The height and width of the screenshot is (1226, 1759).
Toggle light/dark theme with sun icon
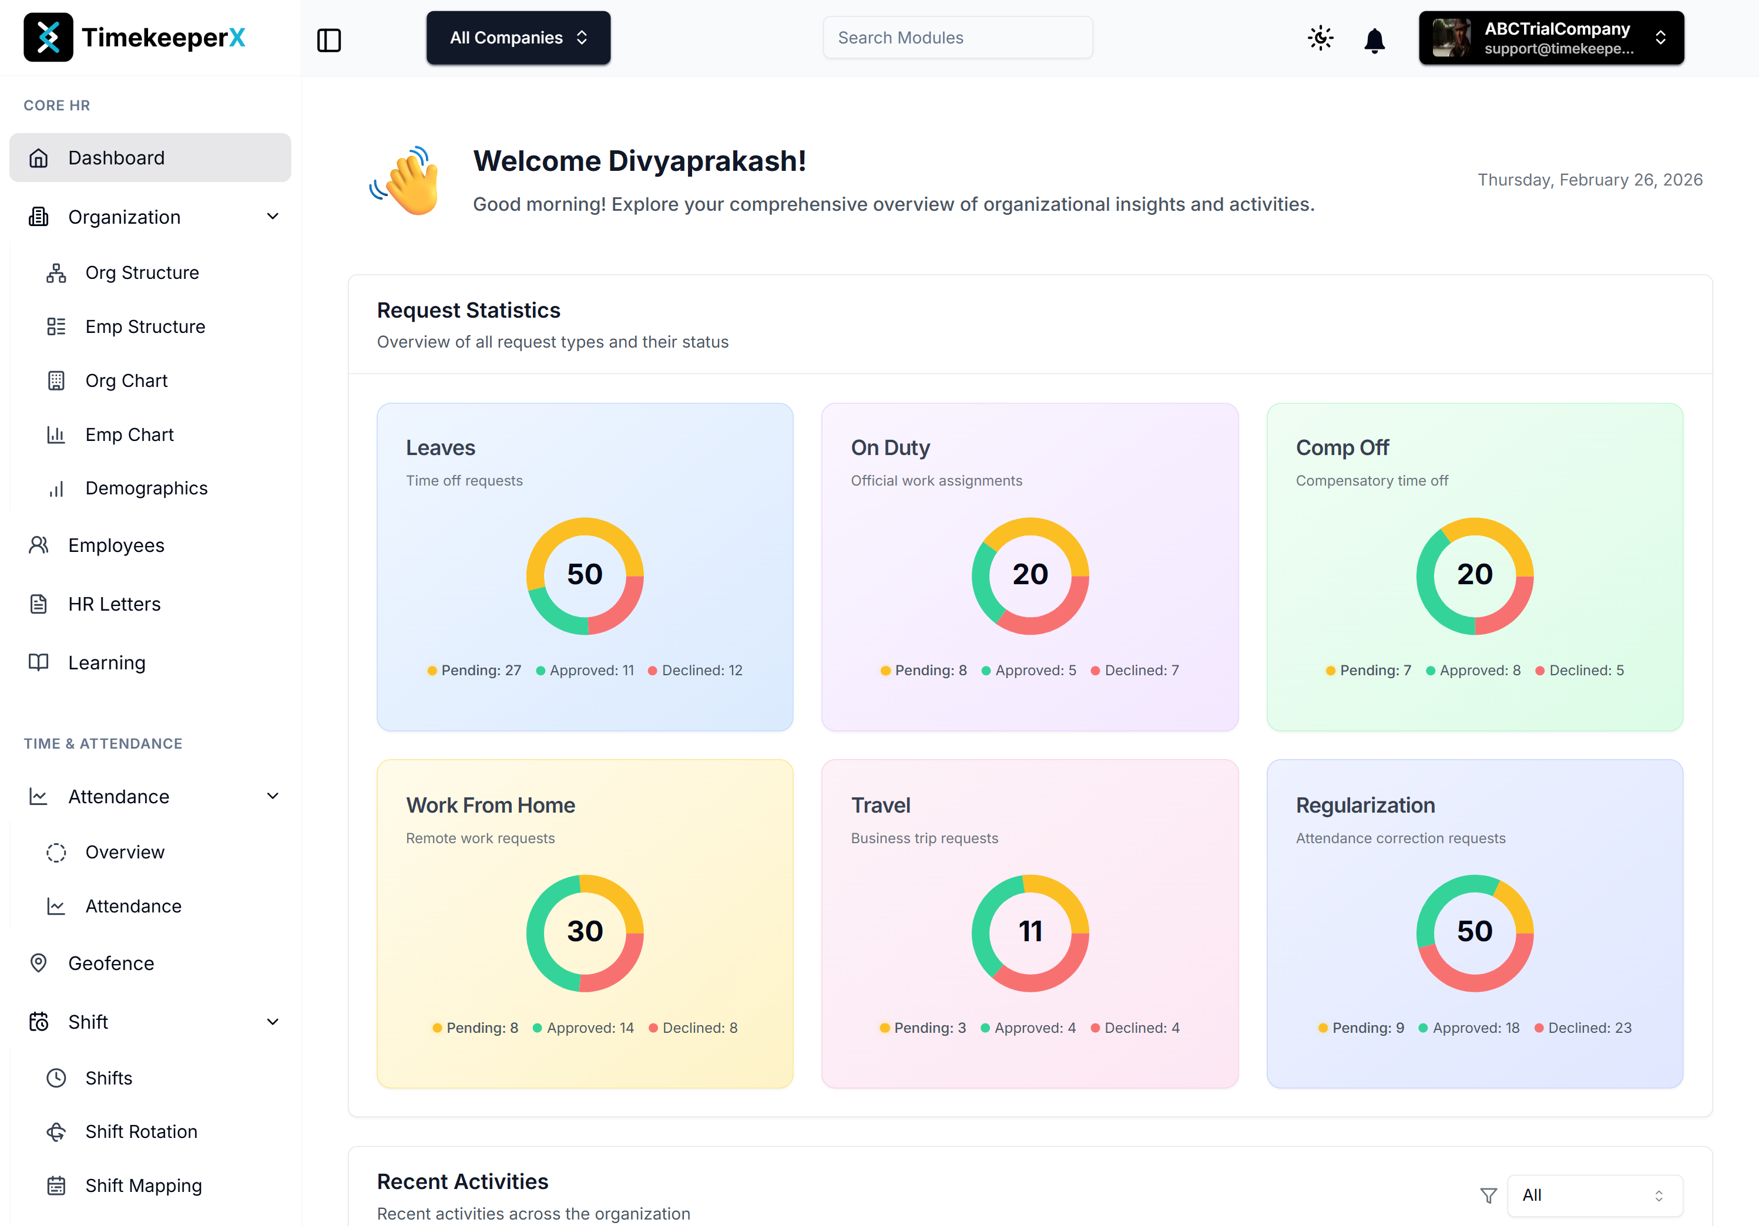pos(1320,38)
